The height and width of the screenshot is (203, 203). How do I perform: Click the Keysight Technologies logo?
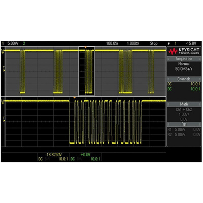pos(184,51)
